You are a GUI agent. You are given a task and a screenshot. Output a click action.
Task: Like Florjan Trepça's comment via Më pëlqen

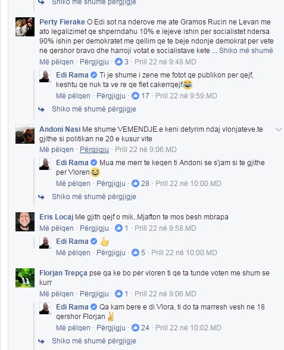(57, 294)
